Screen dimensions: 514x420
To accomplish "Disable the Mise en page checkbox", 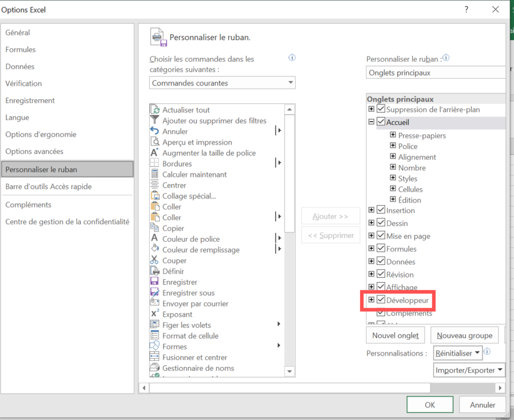I will (381, 236).
